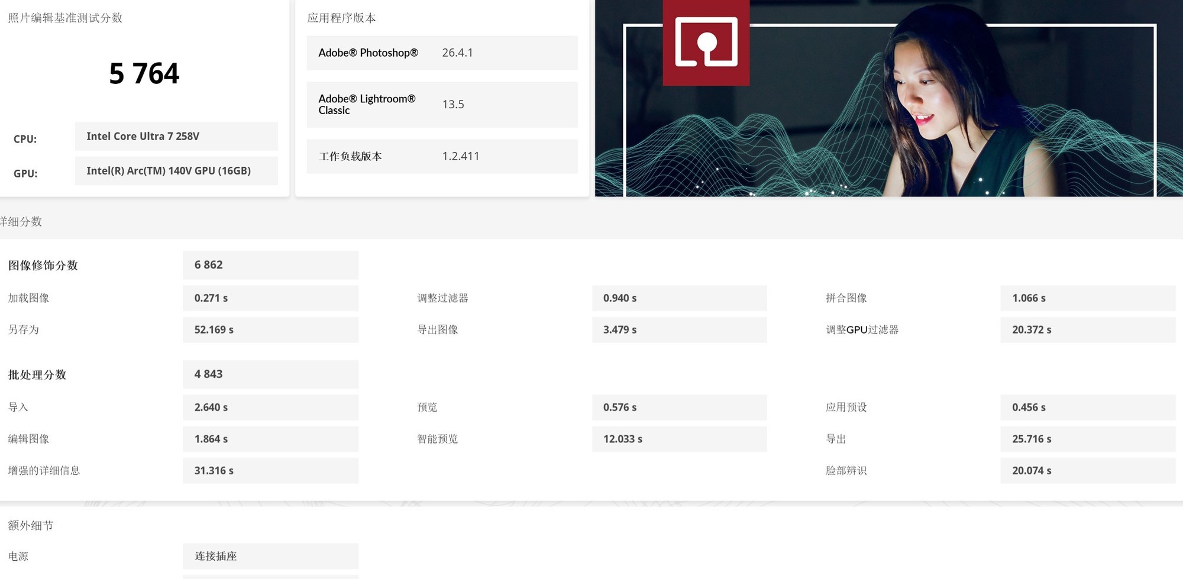This screenshot has width=1183, height=579.
Task: Click the 批处理分数 4 843 field
Action: coord(270,374)
